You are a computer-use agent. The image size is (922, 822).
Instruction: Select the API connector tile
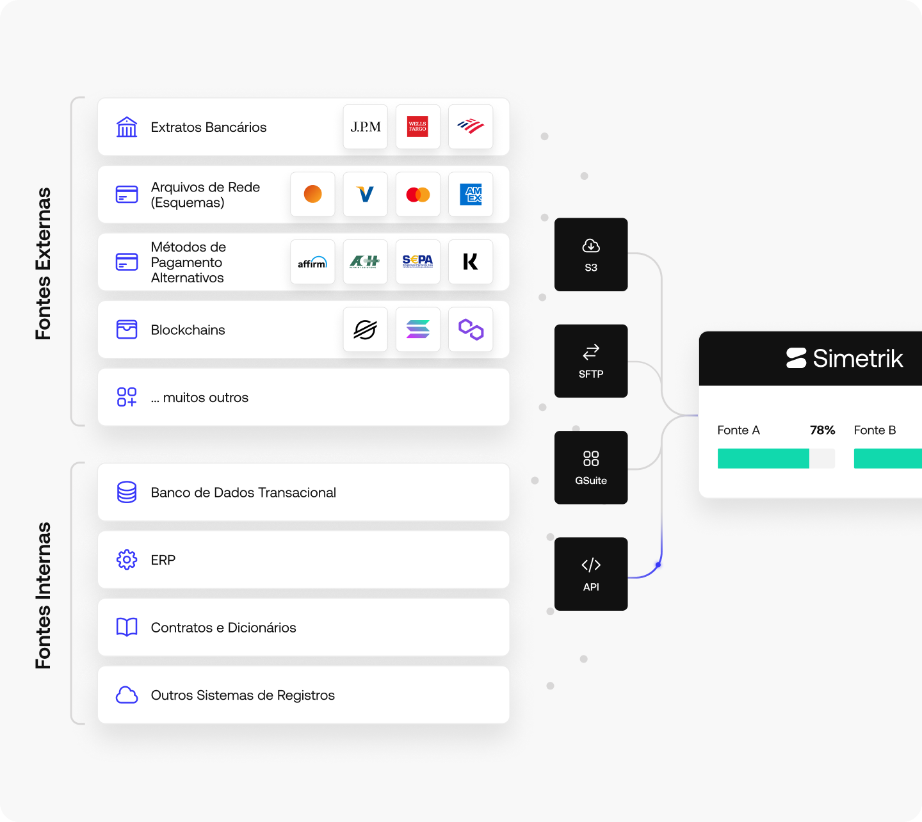coord(591,574)
